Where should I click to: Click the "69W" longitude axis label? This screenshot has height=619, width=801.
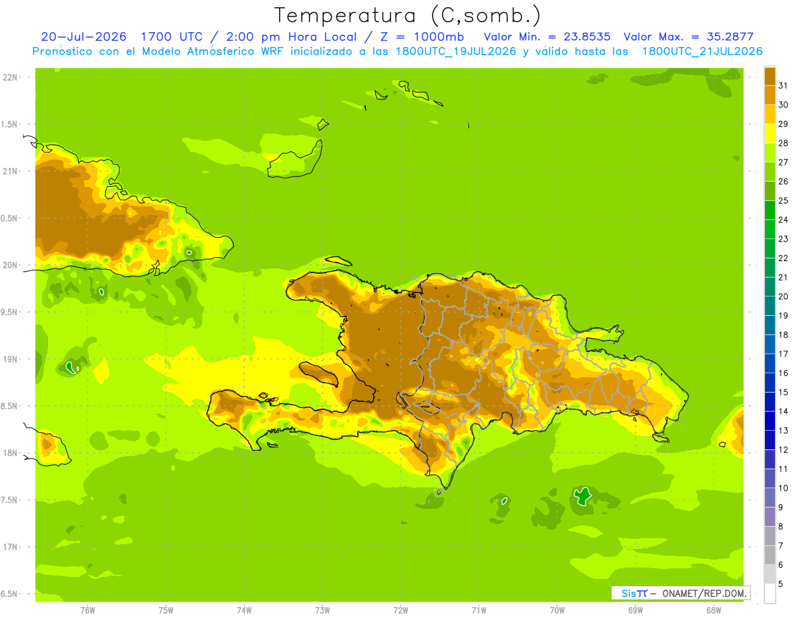click(635, 610)
